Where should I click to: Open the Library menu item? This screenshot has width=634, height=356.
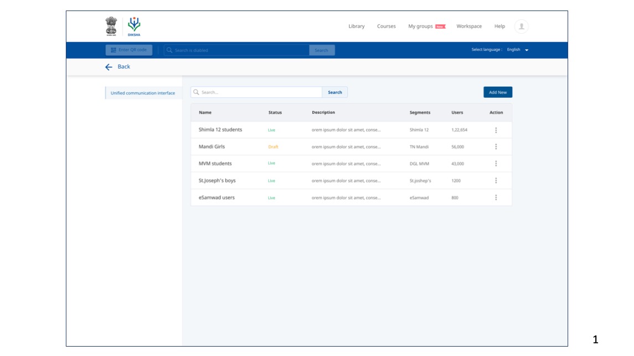(356, 25)
